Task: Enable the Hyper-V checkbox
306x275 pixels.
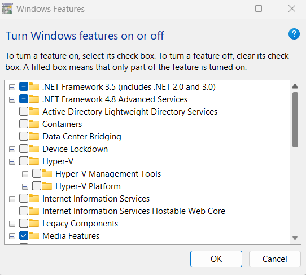Action: [x=24, y=161]
